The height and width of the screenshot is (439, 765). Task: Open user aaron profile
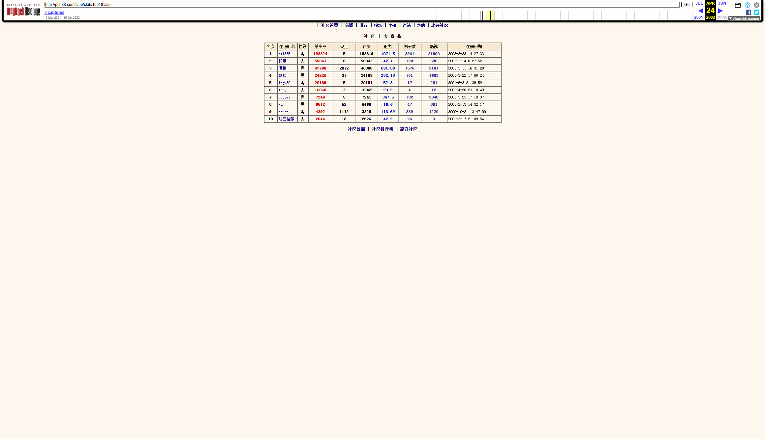click(284, 112)
